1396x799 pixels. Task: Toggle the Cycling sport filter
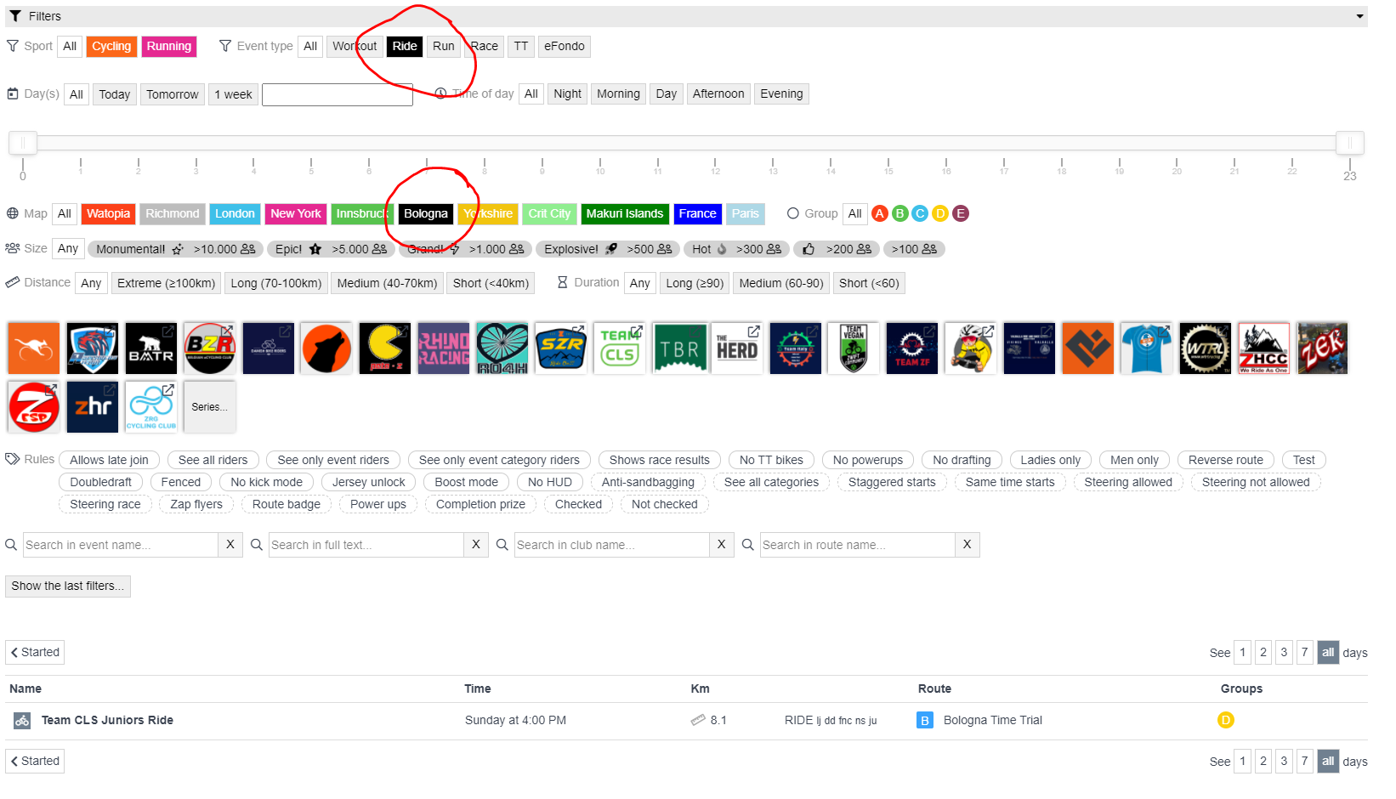coord(111,46)
